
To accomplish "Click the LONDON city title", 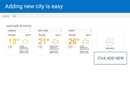I will [x=12, y=31].
